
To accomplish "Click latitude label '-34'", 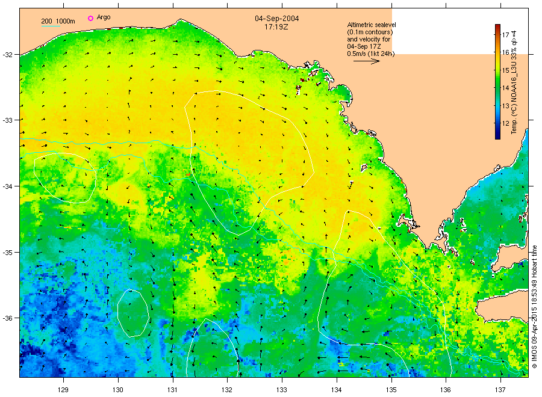I will [x=7, y=186].
